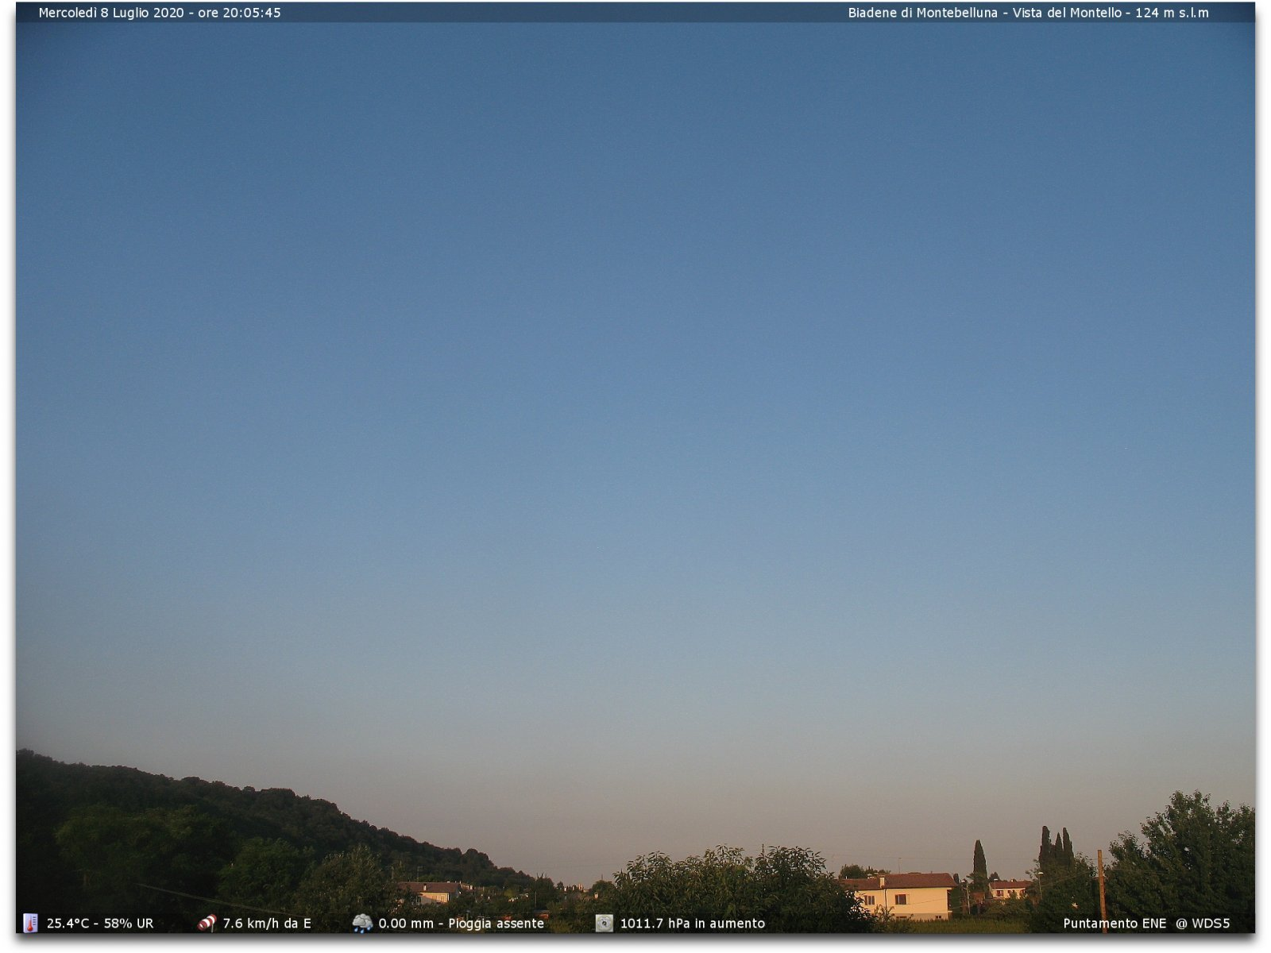
Task: Click the temperature reading '25.4°C - 58% UR'
Action: click(x=100, y=924)
